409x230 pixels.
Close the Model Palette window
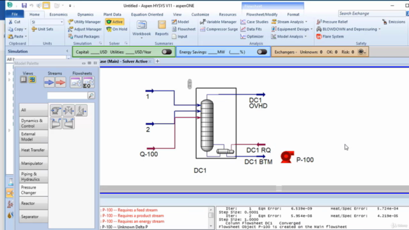(95, 63)
